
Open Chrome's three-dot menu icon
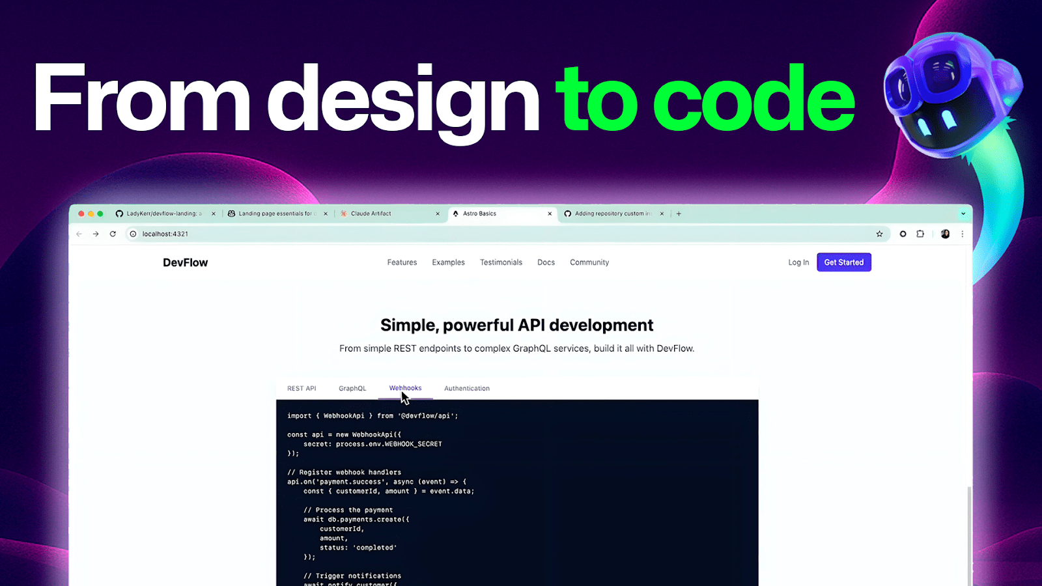[x=963, y=234]
